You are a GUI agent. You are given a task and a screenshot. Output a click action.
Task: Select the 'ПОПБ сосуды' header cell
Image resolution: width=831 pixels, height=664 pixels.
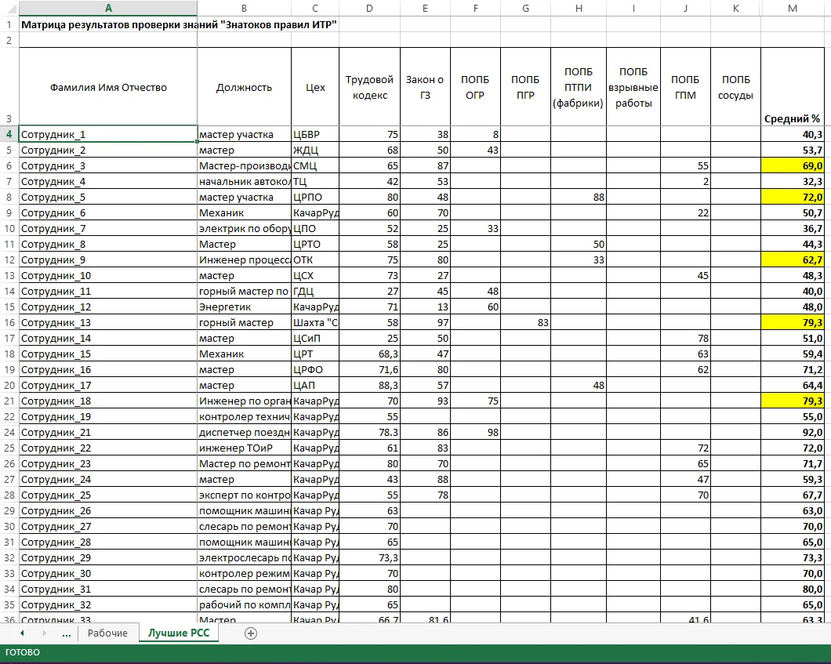tap(735, 87)
